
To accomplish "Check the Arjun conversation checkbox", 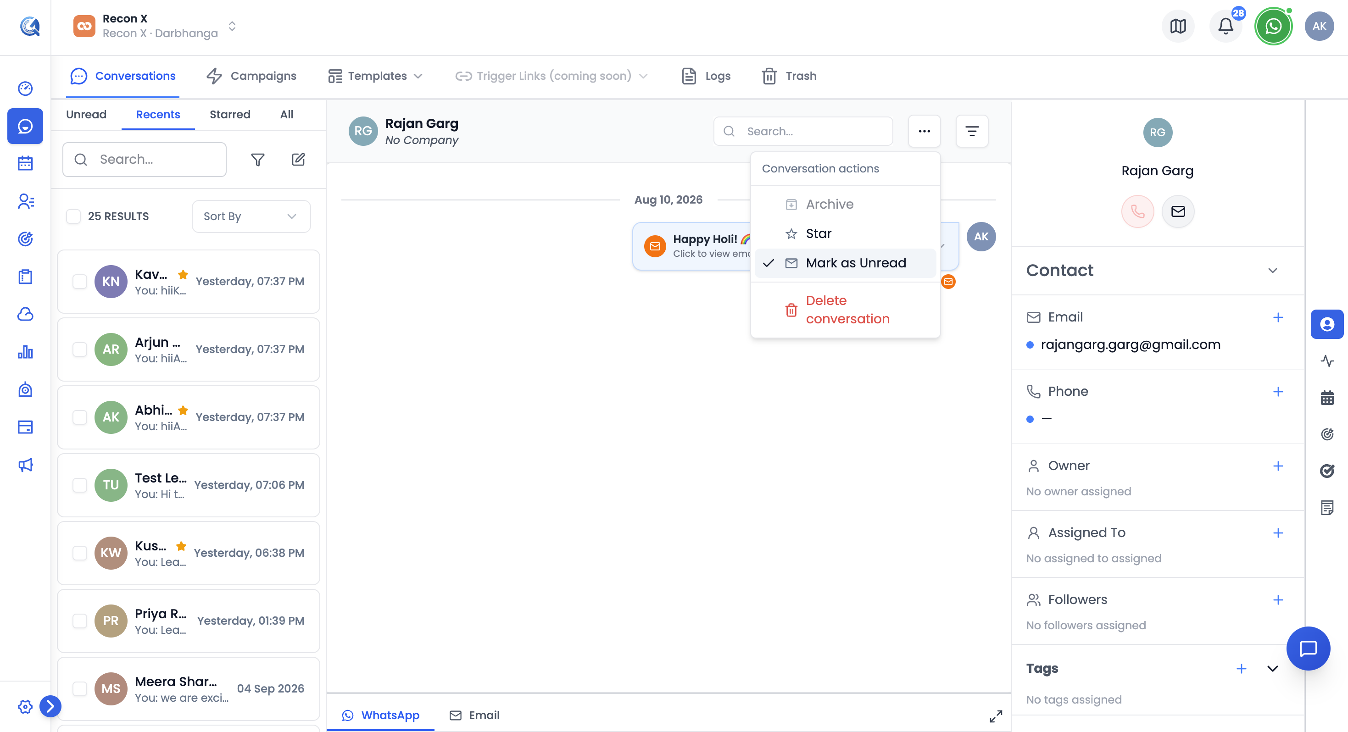I will (x=79, y=349).
